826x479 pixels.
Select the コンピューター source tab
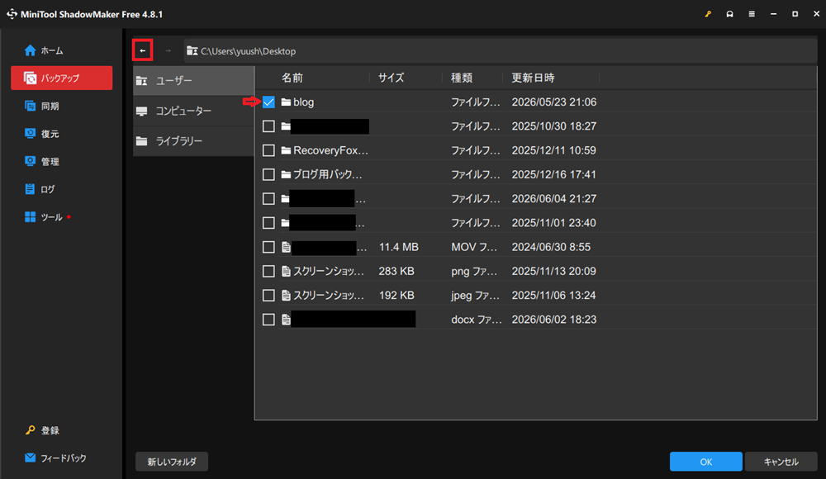tap(193, 111)
